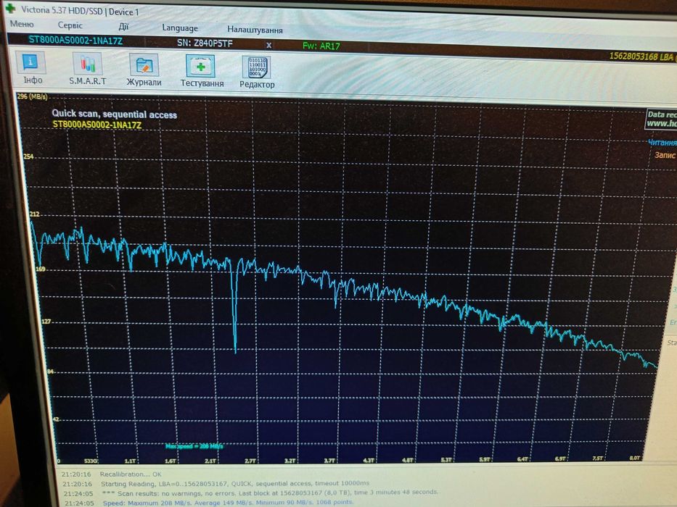
Task: Click the 254 speed axis value
Action: point(28,156)
